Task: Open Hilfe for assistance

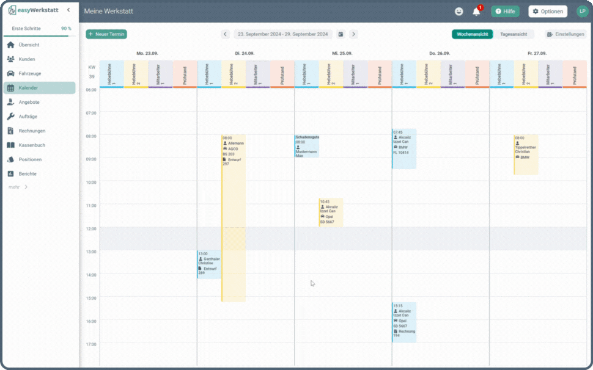Action: click(505, 11)
